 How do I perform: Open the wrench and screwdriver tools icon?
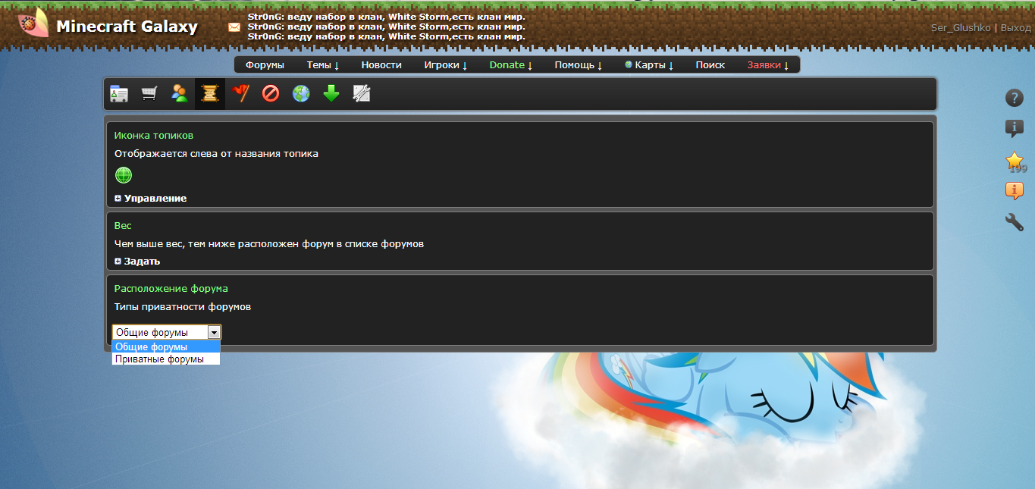click(362, 94)
